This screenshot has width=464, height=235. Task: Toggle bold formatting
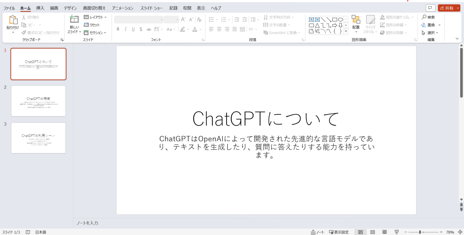tap(118, 29)
